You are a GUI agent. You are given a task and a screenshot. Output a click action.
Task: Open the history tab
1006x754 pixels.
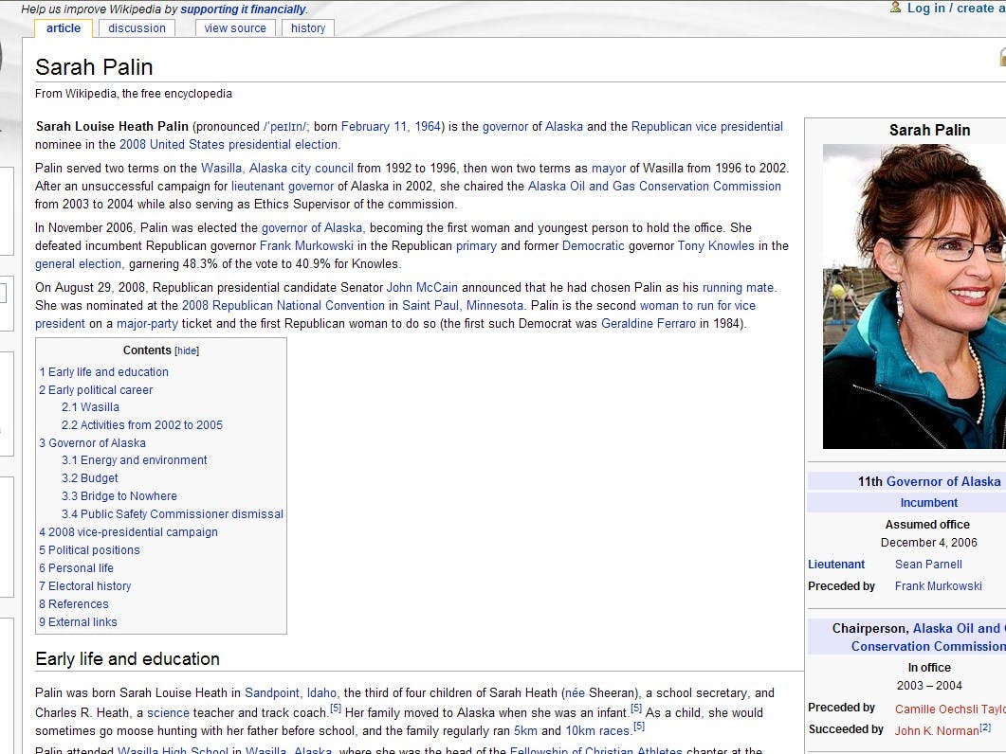tap(308, 28)
